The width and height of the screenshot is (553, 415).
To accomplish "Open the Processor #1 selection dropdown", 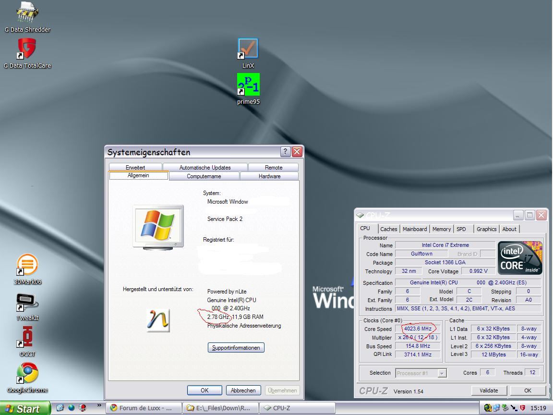I will click(x=421, y=373).
